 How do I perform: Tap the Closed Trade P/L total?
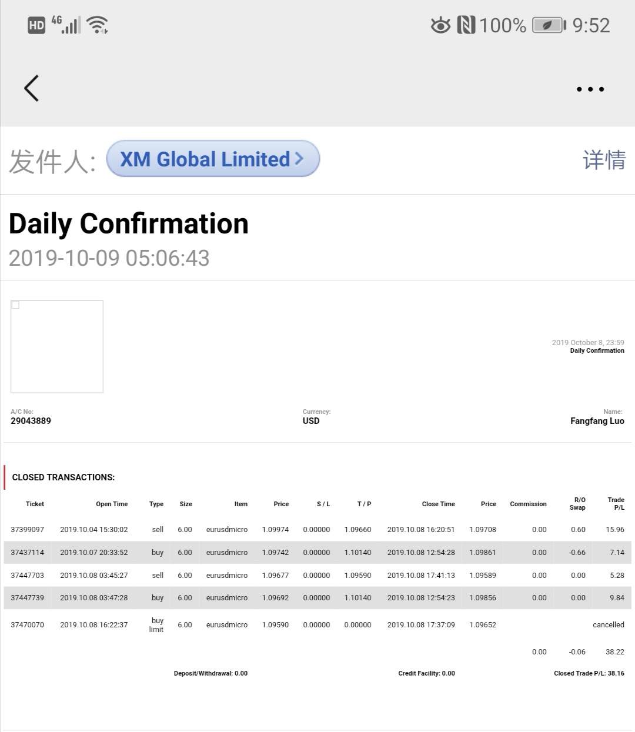coord(589,674)
